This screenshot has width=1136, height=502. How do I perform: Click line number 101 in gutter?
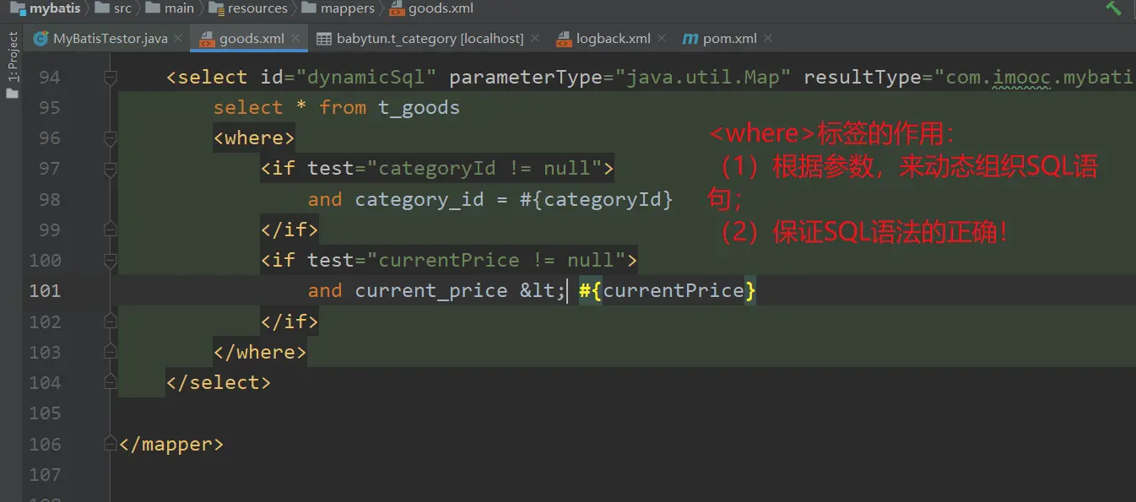45,291
